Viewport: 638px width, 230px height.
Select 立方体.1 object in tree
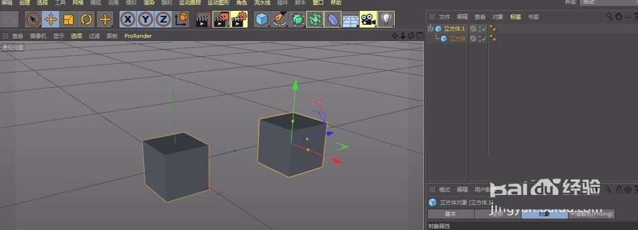point(454,29)
